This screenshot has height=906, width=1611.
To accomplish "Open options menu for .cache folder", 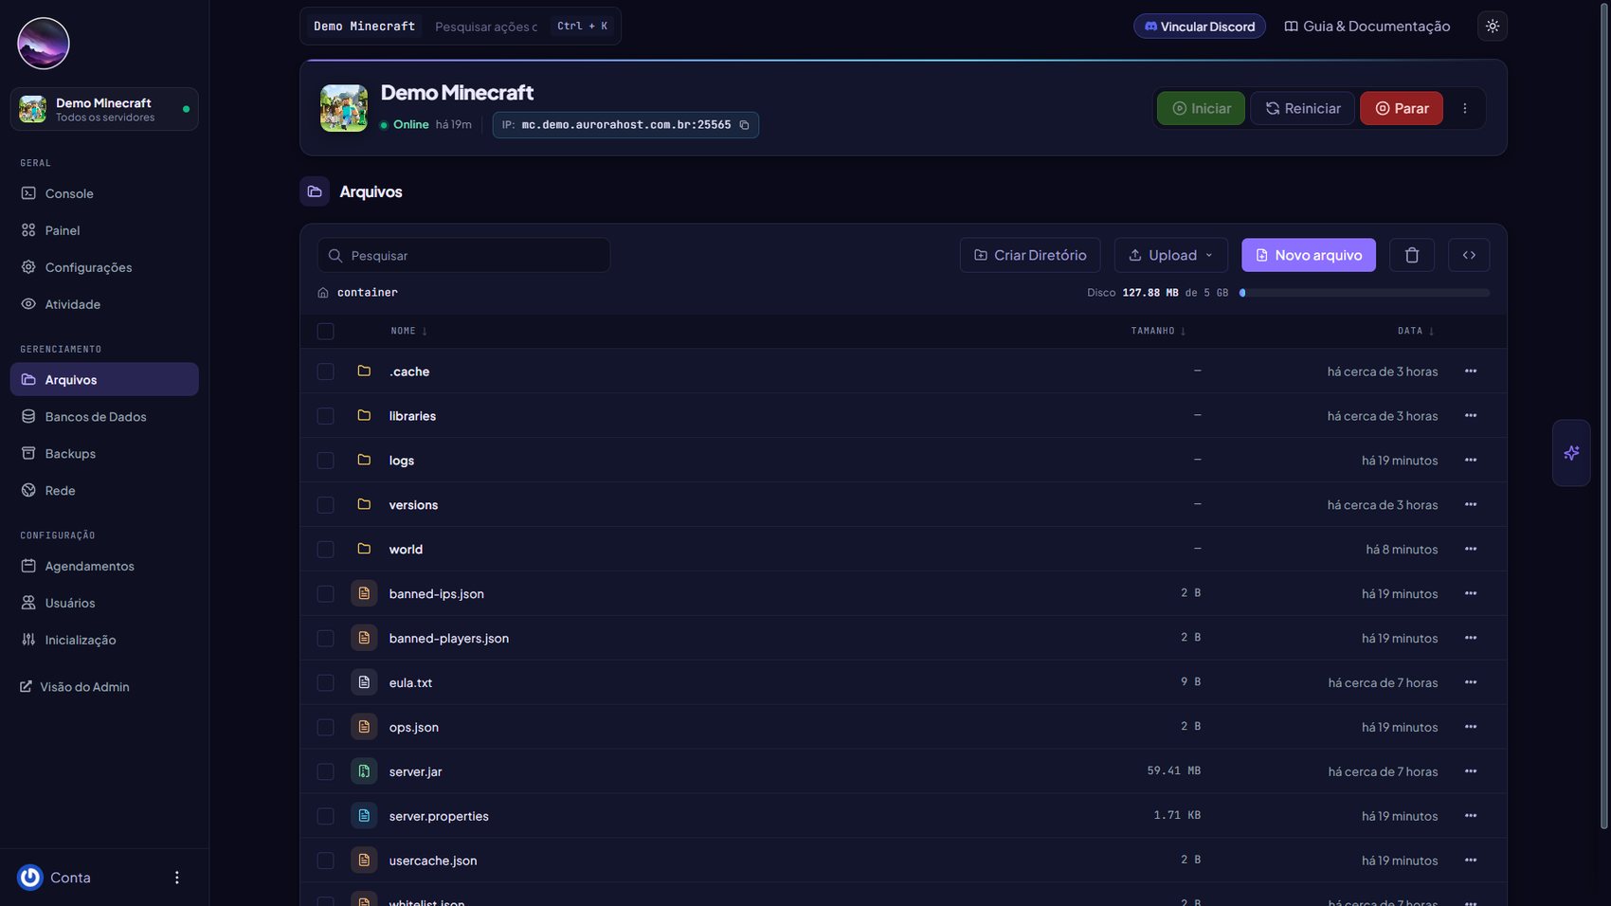I will pos(1471,371).
